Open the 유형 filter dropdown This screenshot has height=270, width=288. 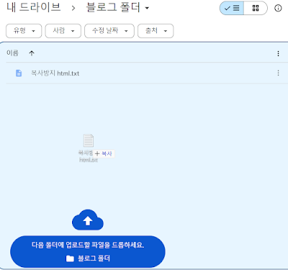pyautogui.click(x=24, y=31)
